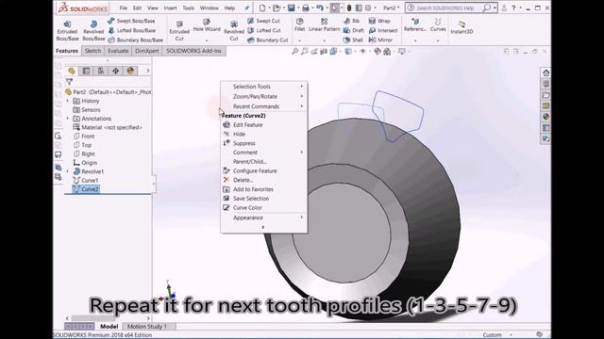604x339 pixels.
Task: Switch to the DimXpert ribbon tab
Action: point(147,51)
